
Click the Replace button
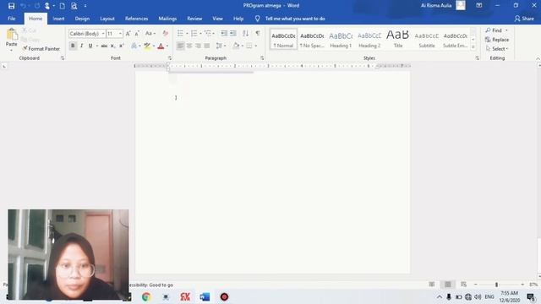[x=497, y=40]
